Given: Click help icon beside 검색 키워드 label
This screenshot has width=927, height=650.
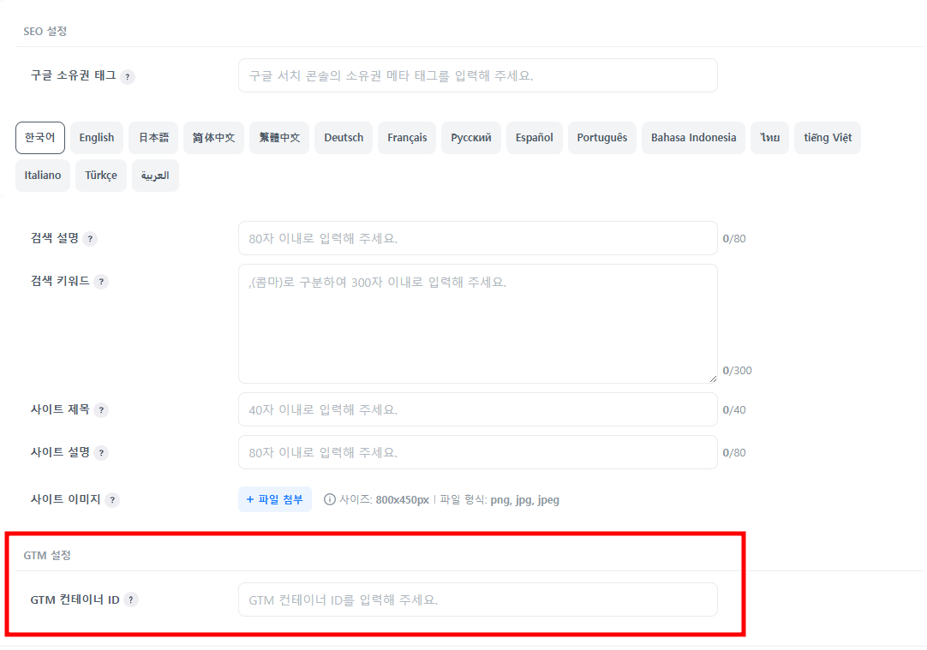Looking at the screenshot, I should point(101,282).
